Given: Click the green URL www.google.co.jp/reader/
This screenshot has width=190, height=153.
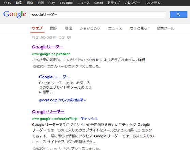Looking at the screenshot, I should pyautogui.click(x=51, y=54).
